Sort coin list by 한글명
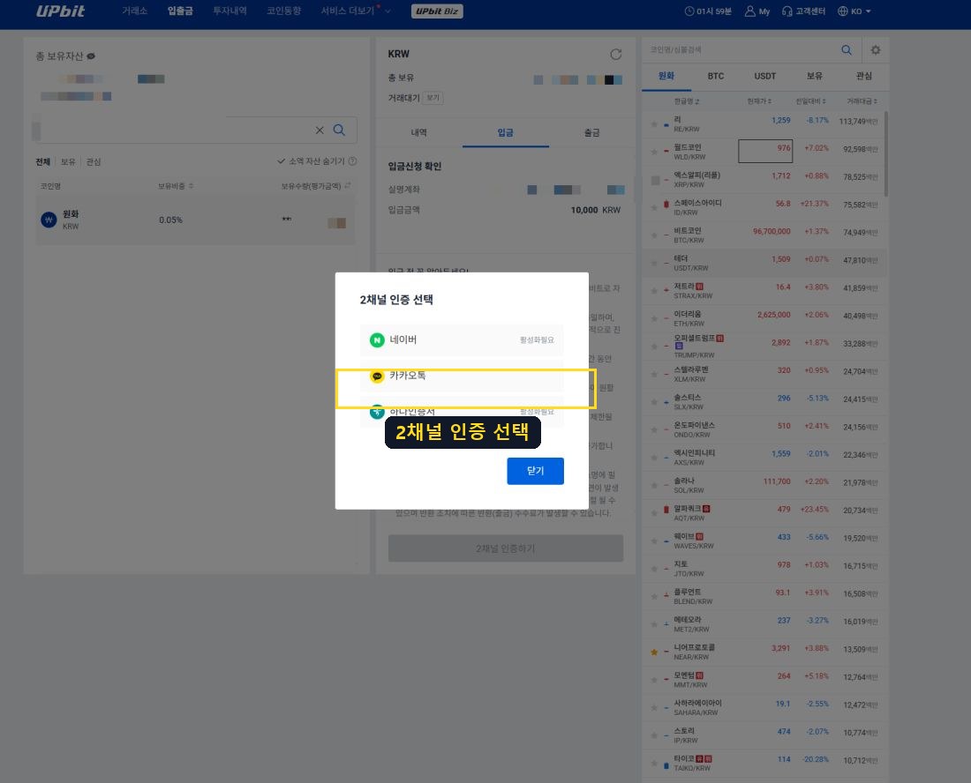Viewport: 971px width, 783px height. (687, 101)
